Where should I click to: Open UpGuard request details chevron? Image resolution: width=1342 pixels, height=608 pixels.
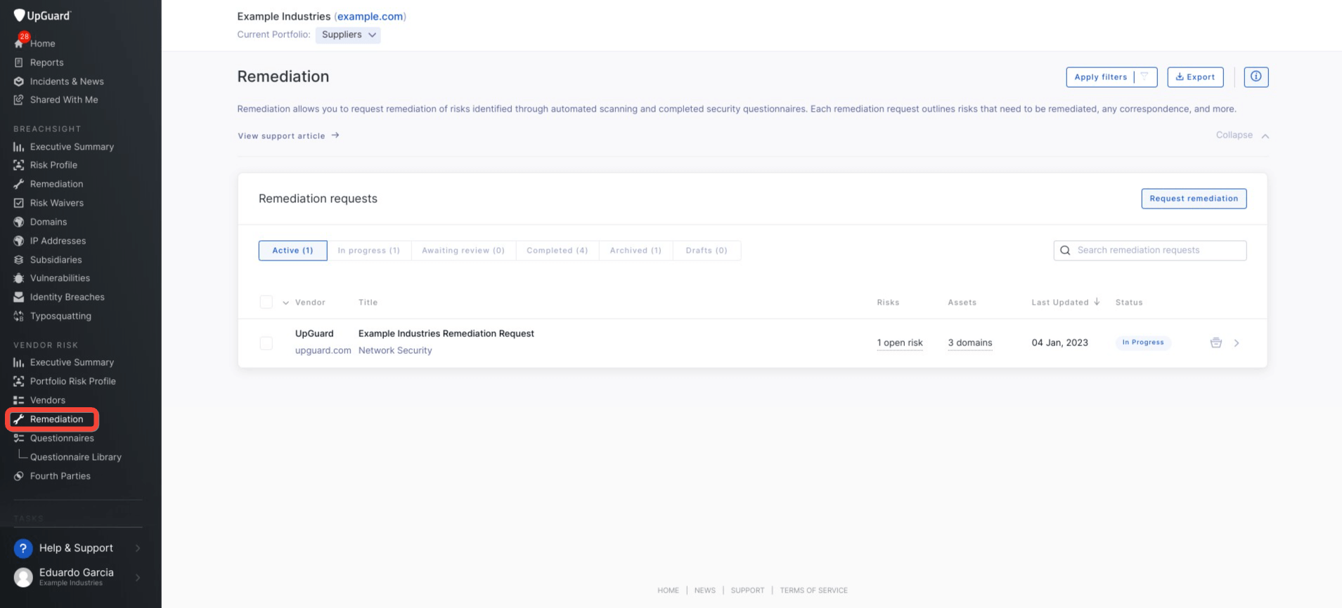pos(1237,343)
